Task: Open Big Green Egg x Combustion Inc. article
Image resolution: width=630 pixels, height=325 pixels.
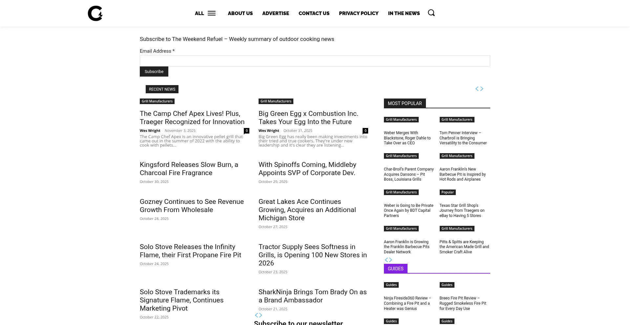Action: [x=308, y=118]
